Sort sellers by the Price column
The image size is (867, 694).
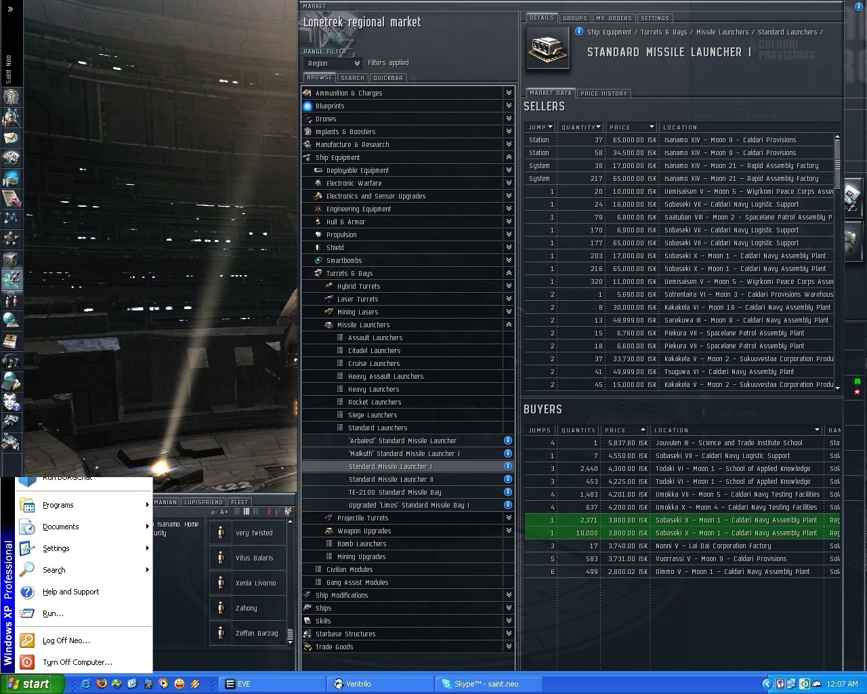[x=631, y=127]
